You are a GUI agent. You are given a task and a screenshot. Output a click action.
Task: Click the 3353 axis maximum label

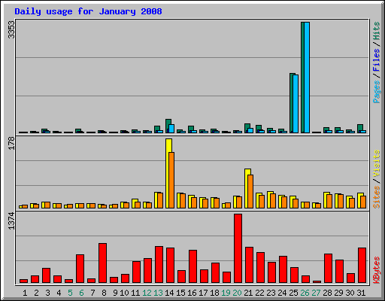click(11, 29)
